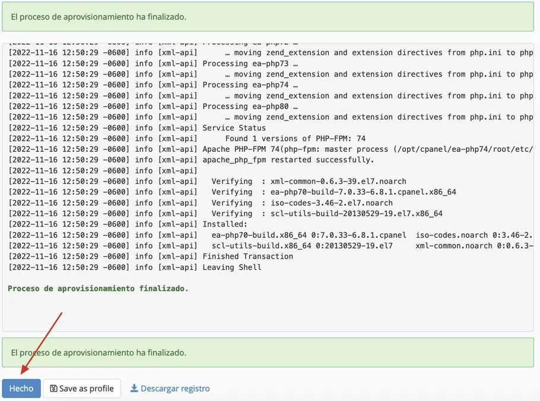This screenshot has width=540, height=401.
Task: Click the 'ea-php70-build.x86_64 0:7.0.33-6.8.1.cpanel' entry
Action: point(309,235)
